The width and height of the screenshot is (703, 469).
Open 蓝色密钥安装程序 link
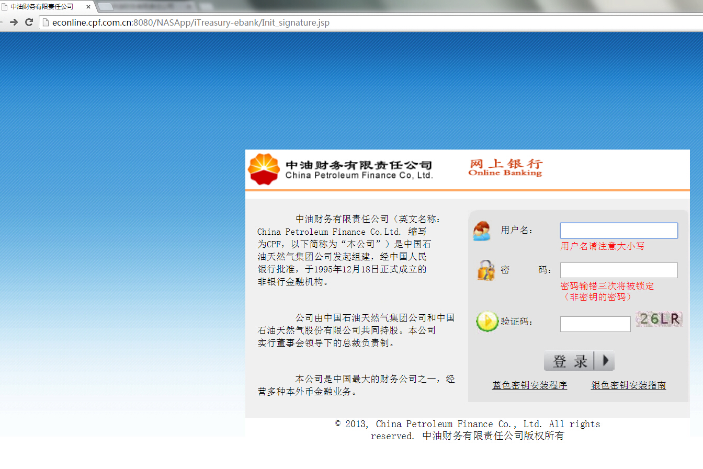pos(529,385)
